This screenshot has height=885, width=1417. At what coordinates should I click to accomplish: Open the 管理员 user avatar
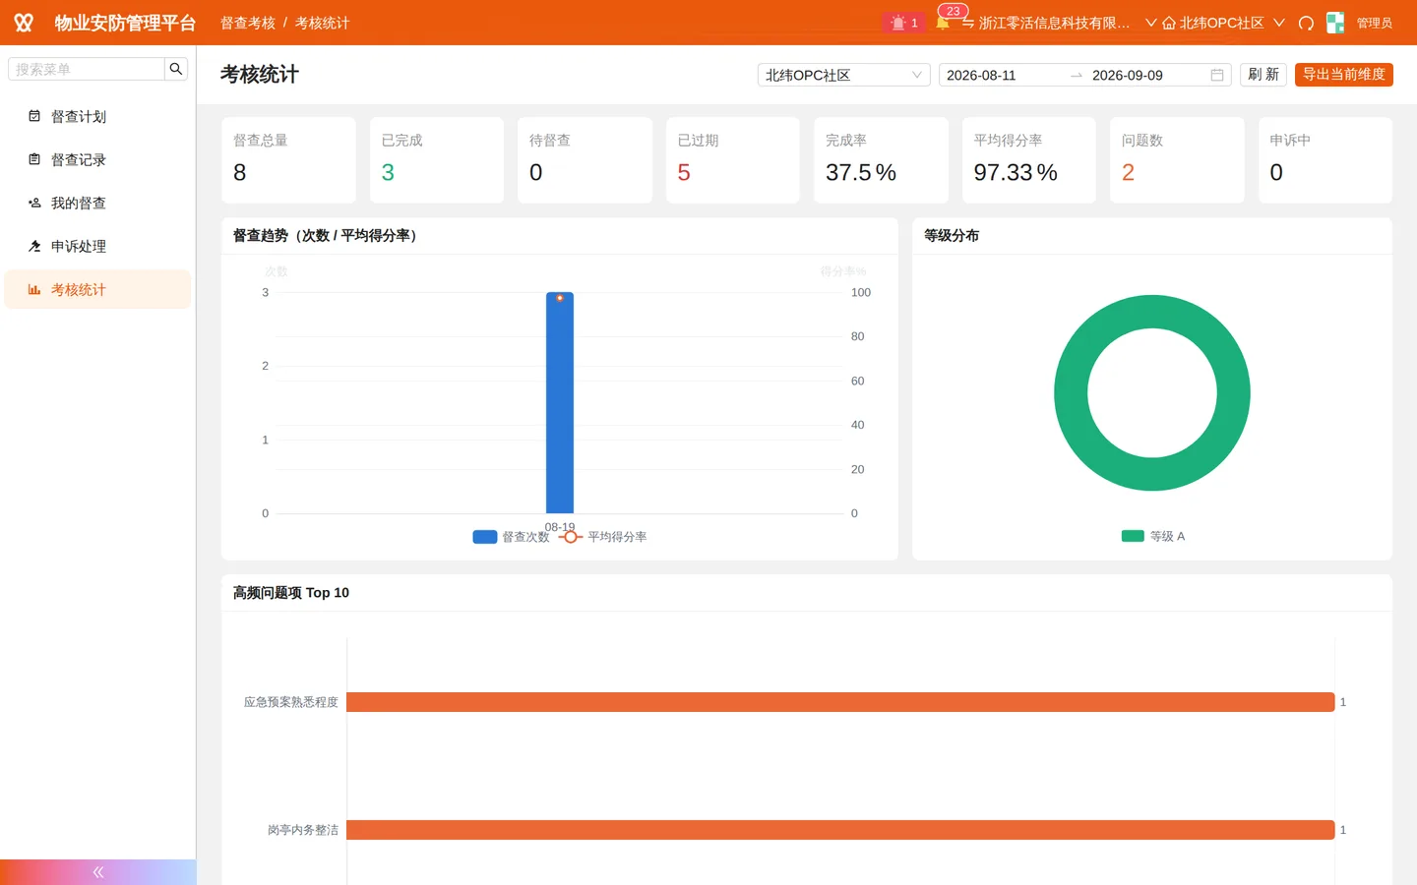[x=1335, y=23]
